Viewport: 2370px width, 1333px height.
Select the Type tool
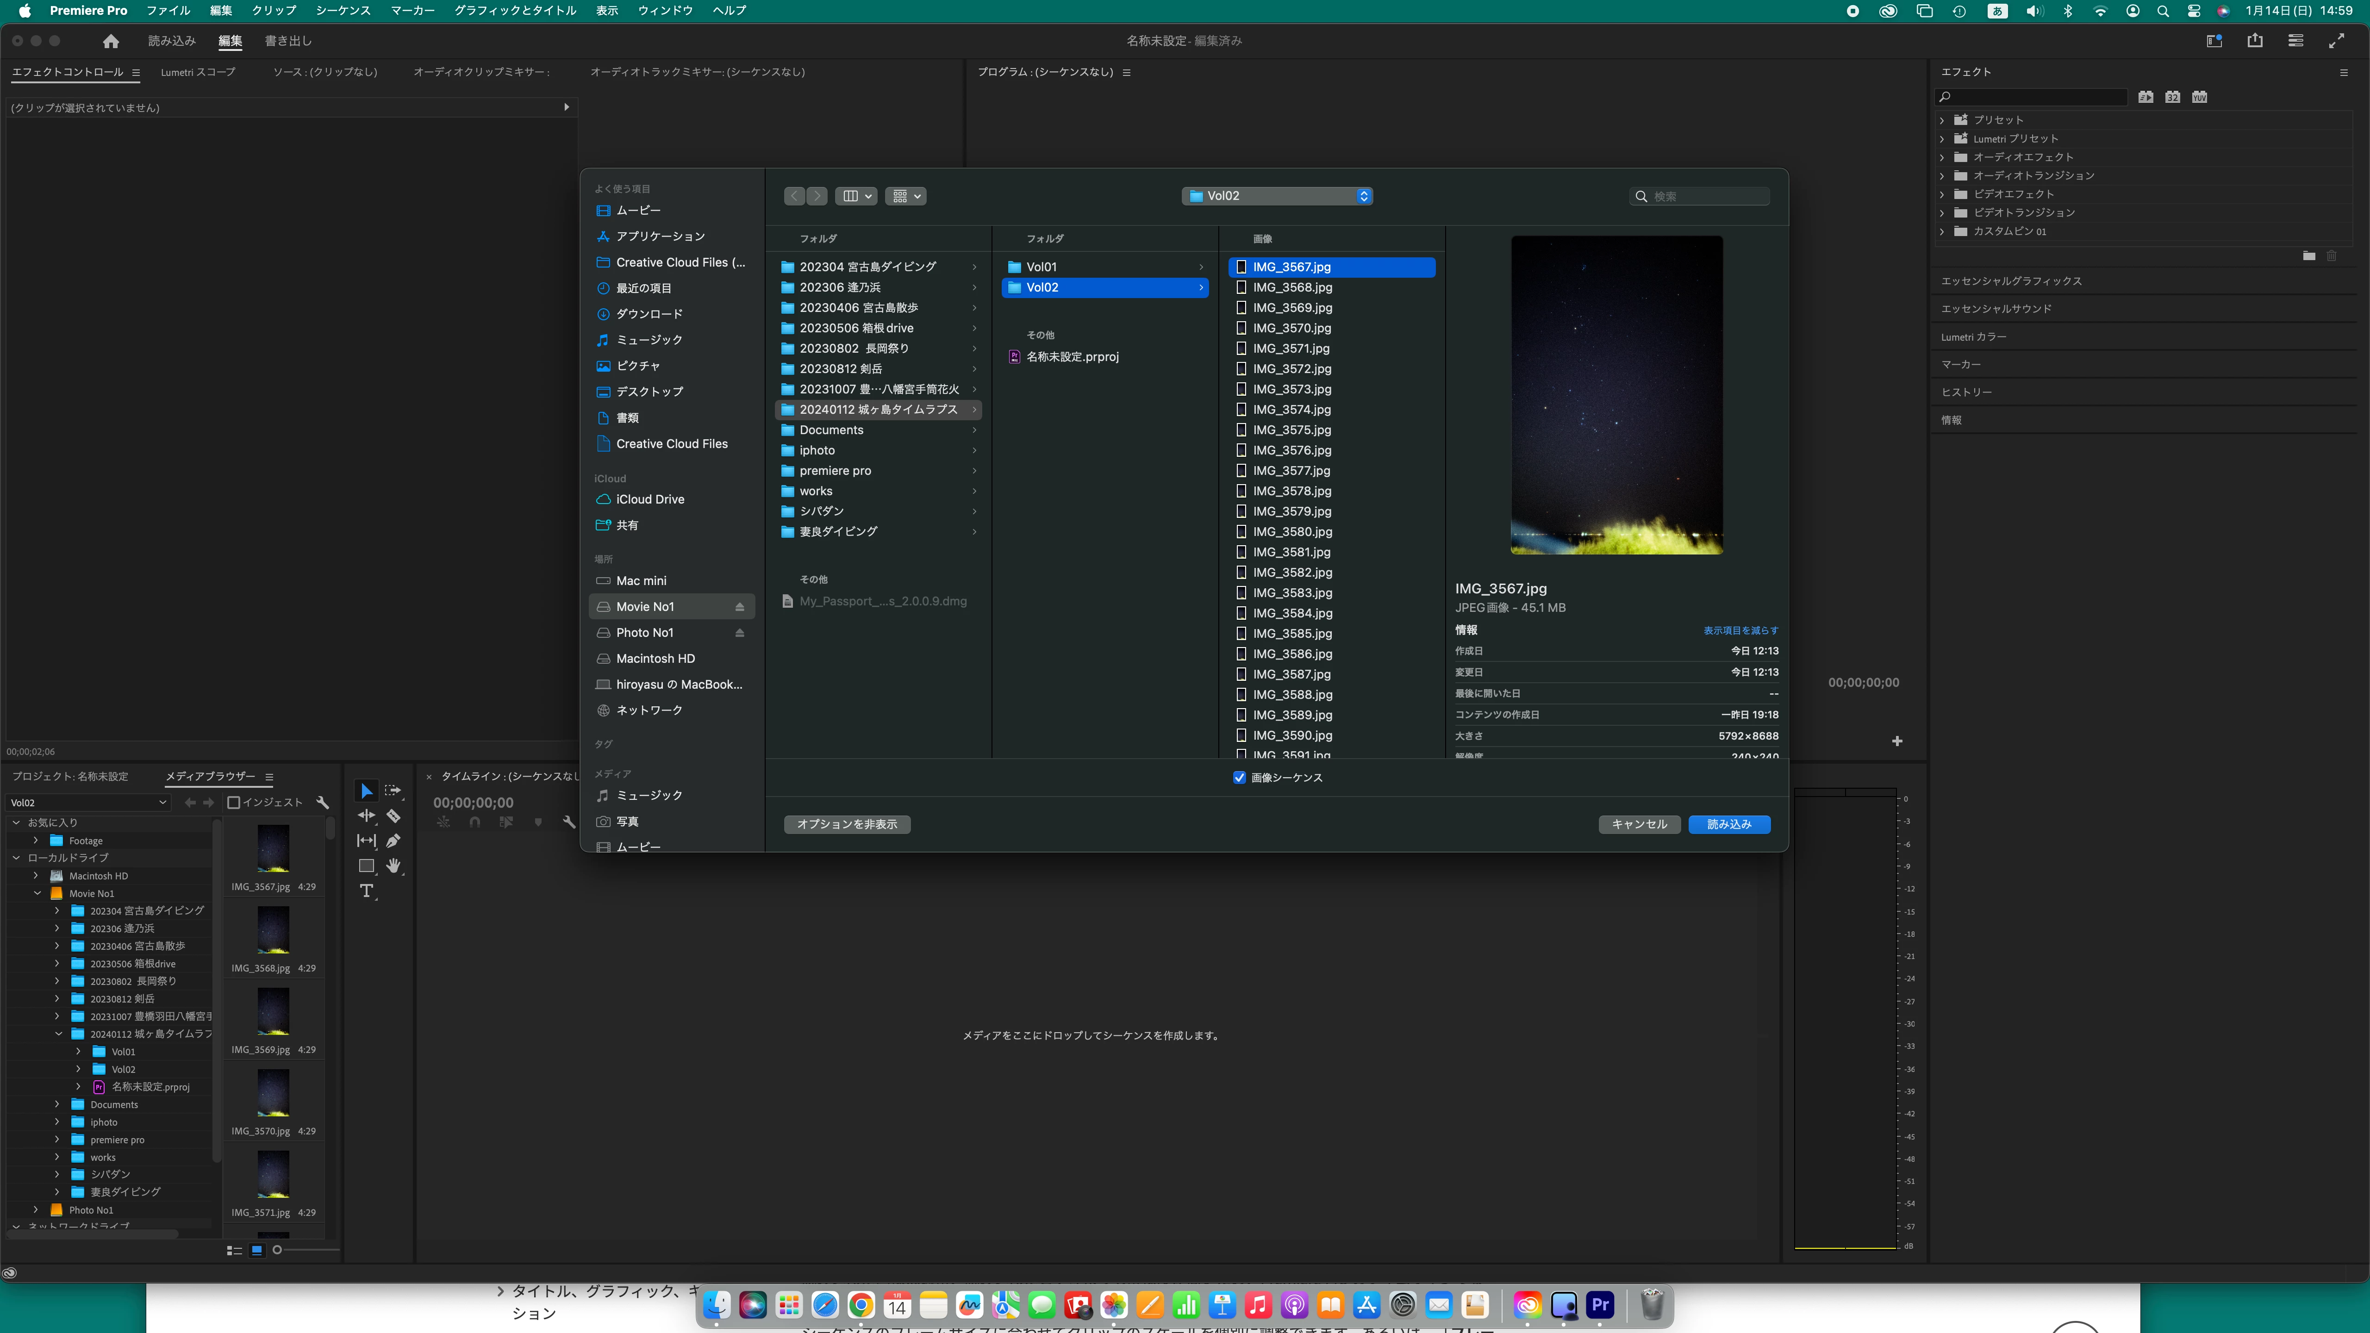pyautogui.click(x=366, y=891)
